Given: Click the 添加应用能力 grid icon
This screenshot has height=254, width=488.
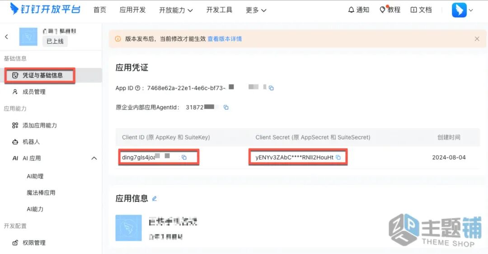Looking at the screenshot, I should point(15,125).
